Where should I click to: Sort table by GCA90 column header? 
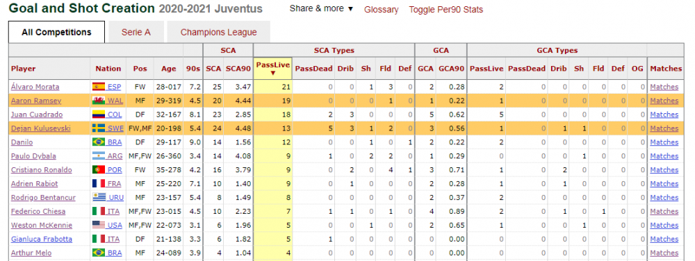click(451, 69)
